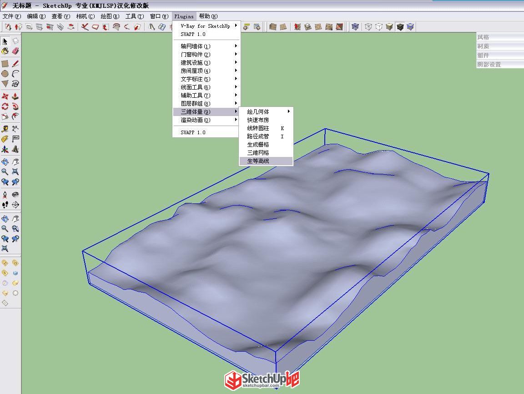Expand the 绘几何体 submenu
Viewport: 524px width, 394px height.
click(x=266, y=111)
